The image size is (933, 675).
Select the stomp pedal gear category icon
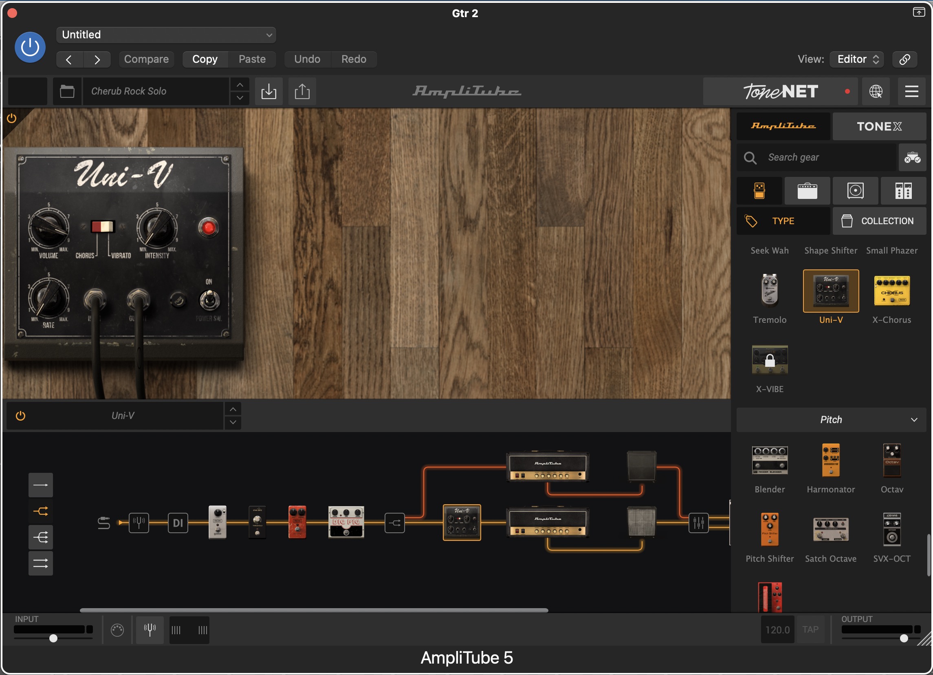click(x=759, y=191)
